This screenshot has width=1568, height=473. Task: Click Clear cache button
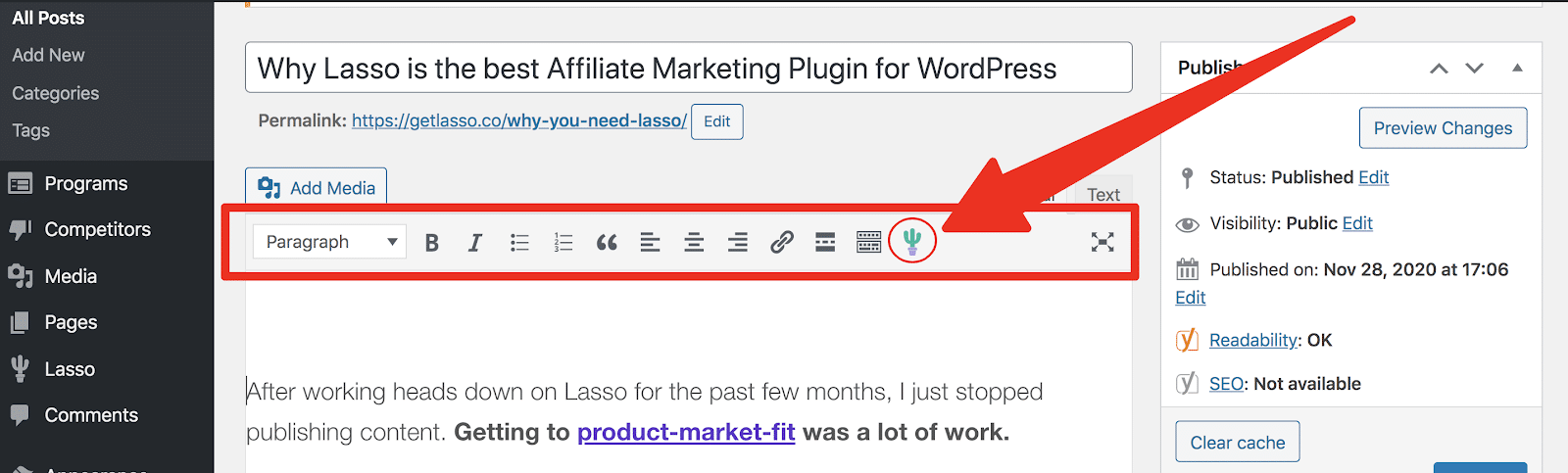coord(1237,442)
